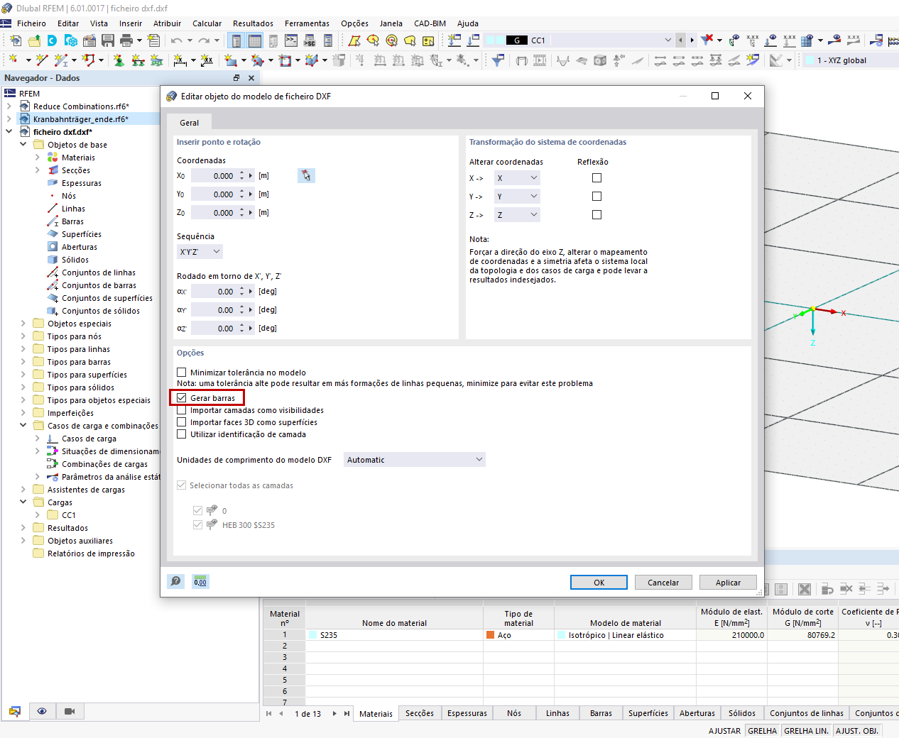
Task: Collapse the Objetos de base tree node
Action: tap(23, 144)
